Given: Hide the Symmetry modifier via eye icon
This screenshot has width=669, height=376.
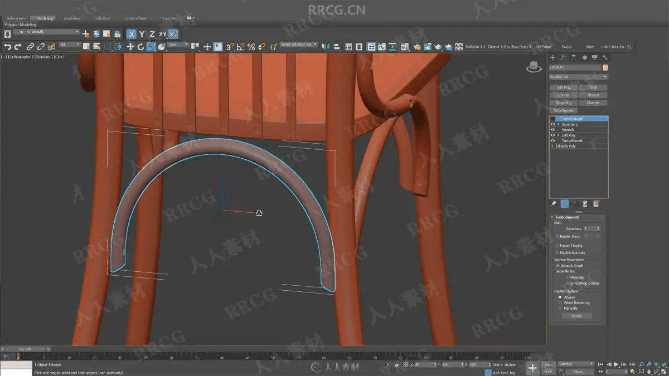Looking at the screenshot, I should [553, 124].
